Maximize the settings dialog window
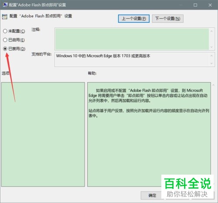The image size is (218, 203). coord(195,5)
